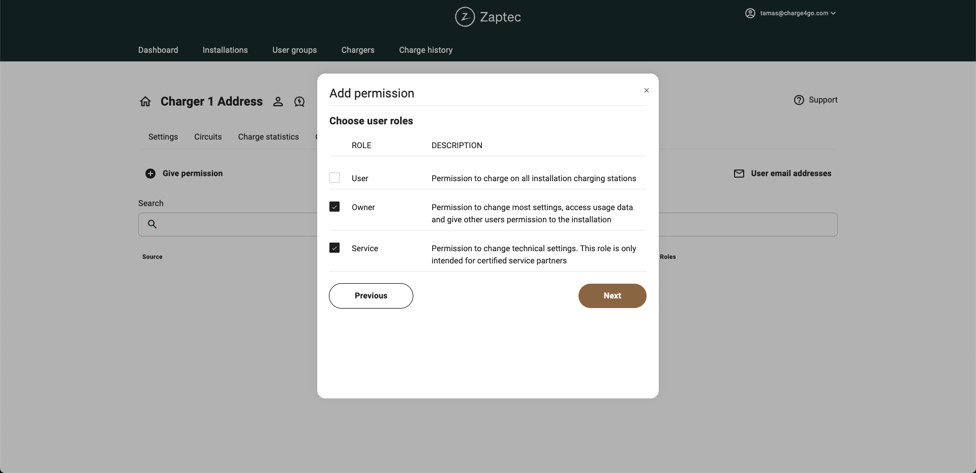Click the magnifier icon in Search field

152,224
